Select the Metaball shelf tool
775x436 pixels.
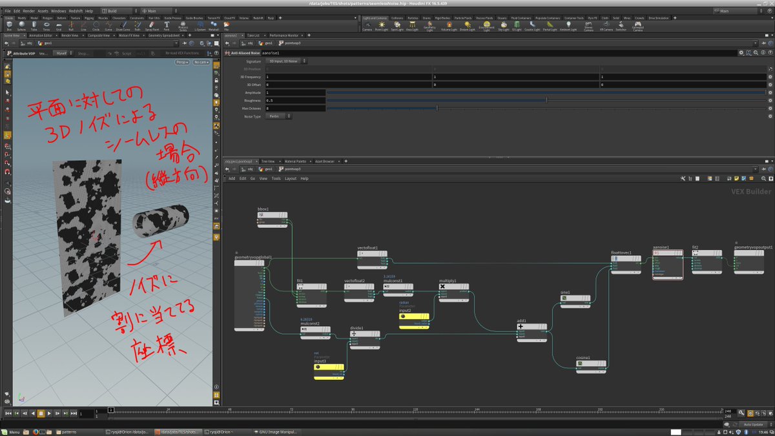[214, 26]
